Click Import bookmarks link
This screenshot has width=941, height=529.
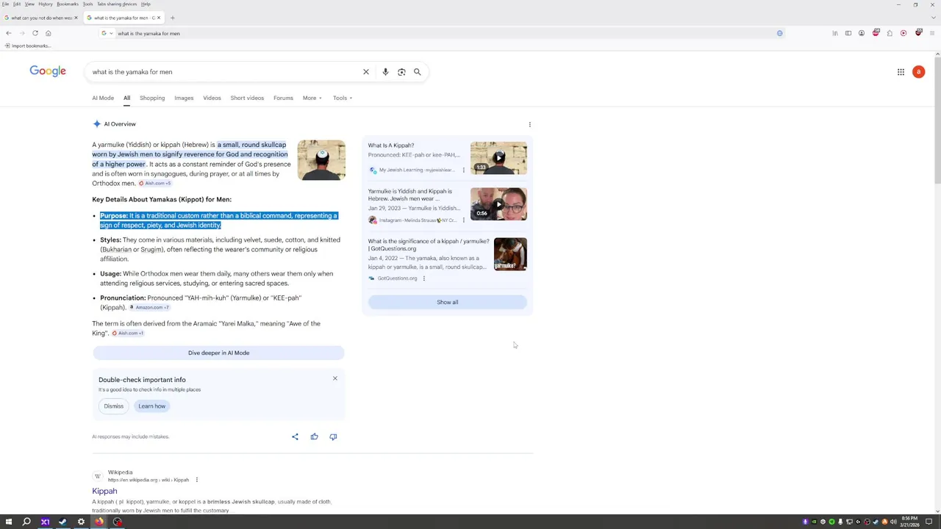pyautogui.click(x=27, y=46)
